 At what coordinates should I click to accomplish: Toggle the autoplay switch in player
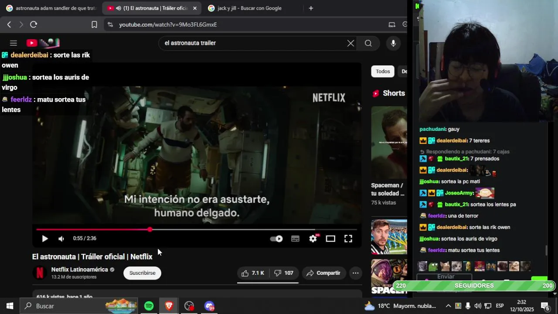pos(276,239)
